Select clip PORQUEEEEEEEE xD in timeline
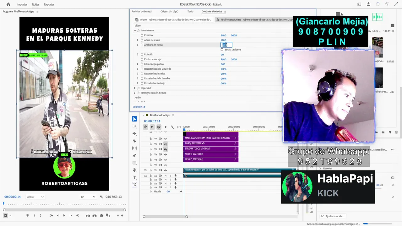The image size is (402, 226). pos(211,144)
